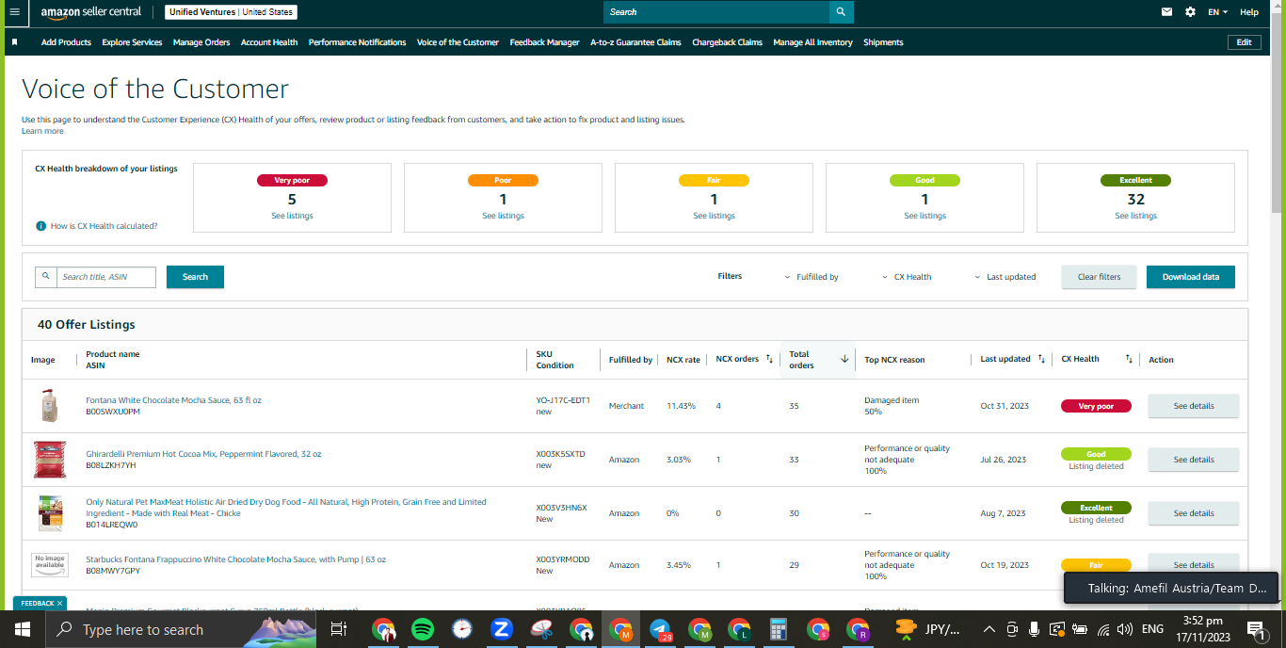Open Spotify from the taskbar
Viewport: 1286px width, 648px height.
coord(423,629)
